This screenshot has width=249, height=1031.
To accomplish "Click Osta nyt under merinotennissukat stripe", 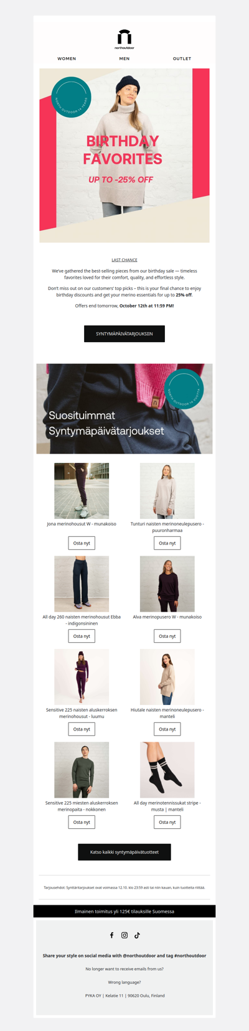I will pyautogui.click(x=167, y=822).
